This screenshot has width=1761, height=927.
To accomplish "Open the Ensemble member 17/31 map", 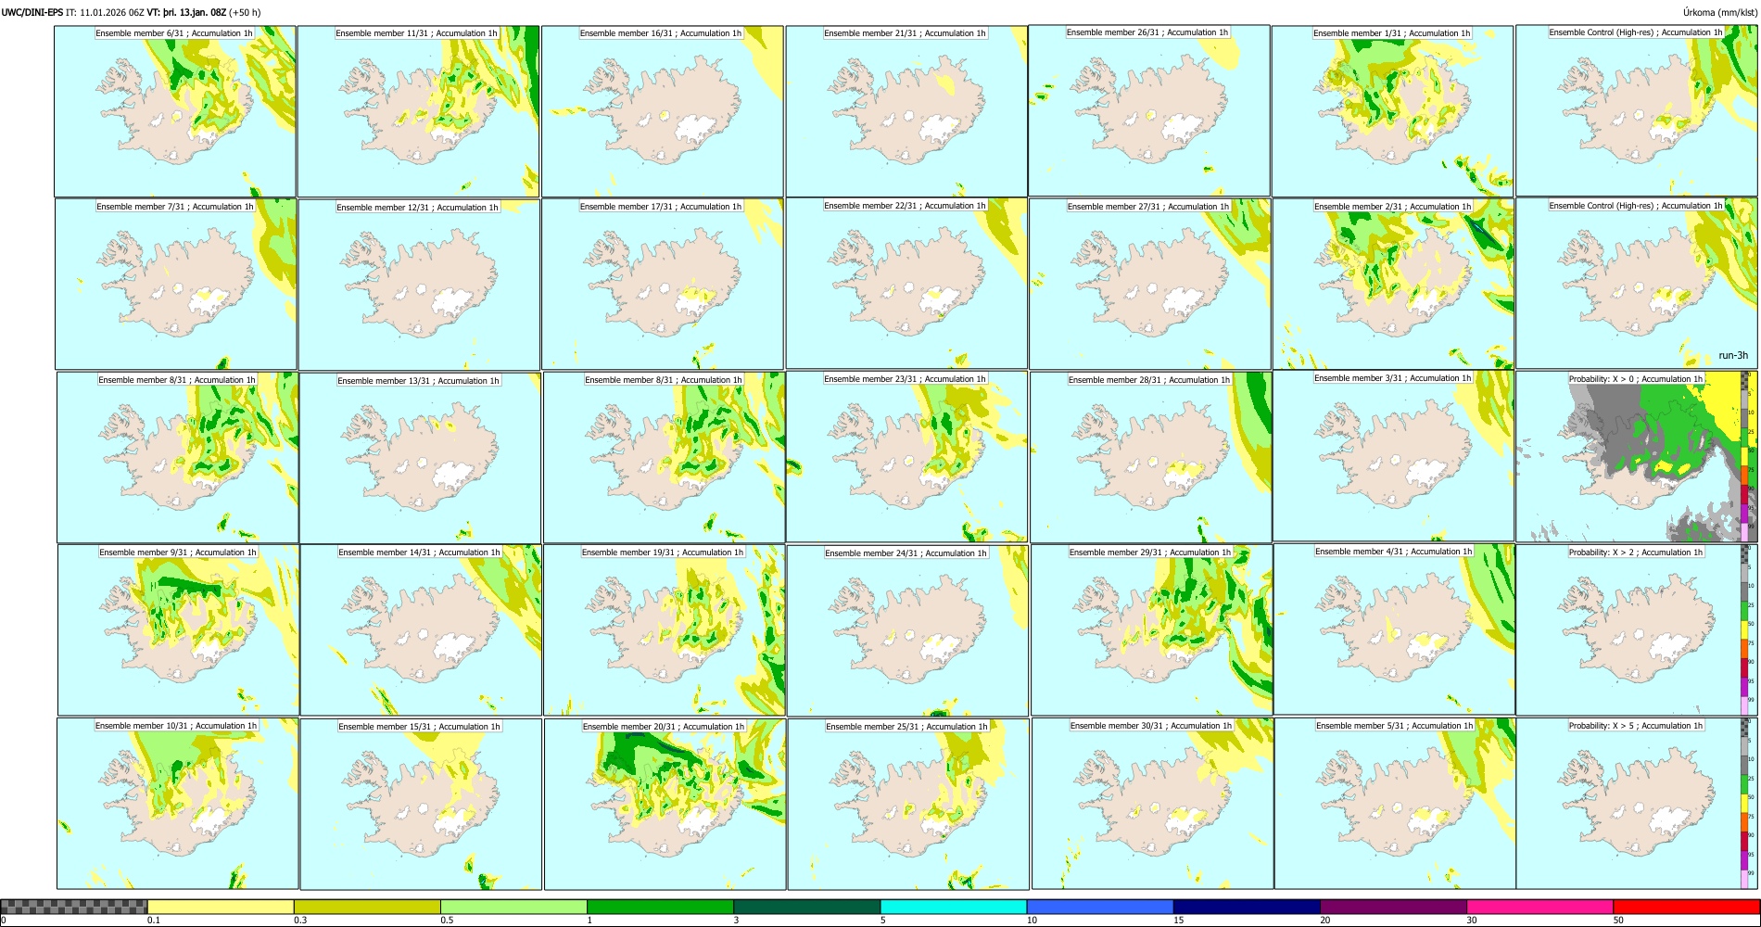I will 663,284.
